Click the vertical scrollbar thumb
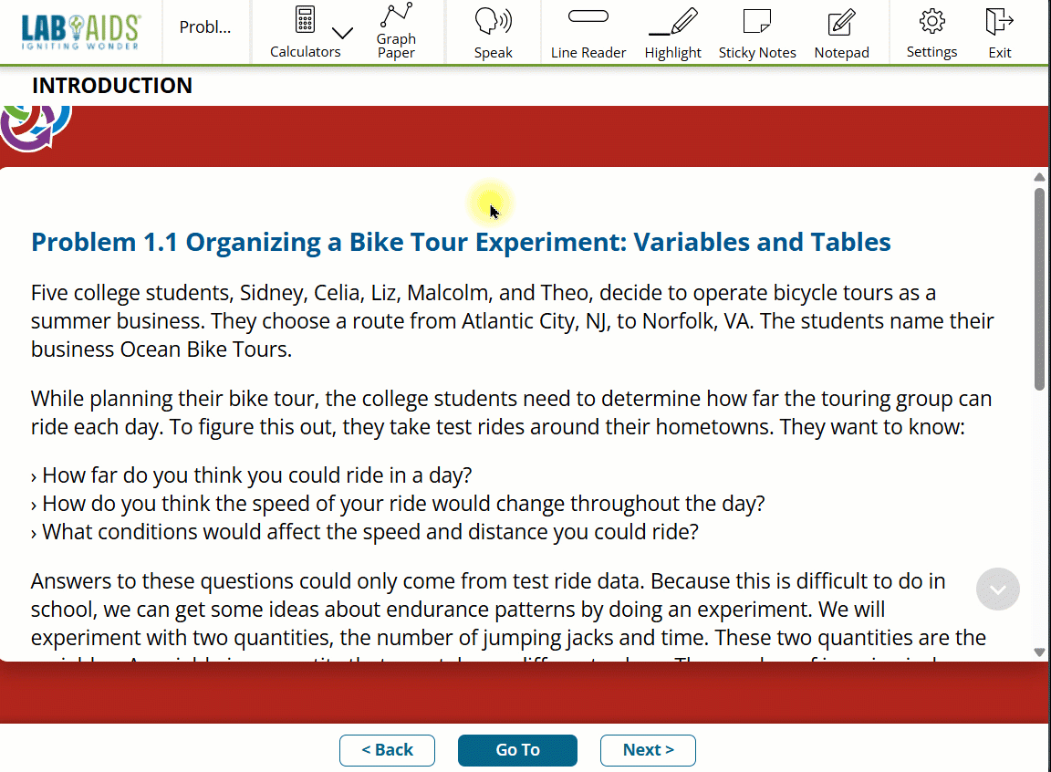1051x772 pixels. 1039,287
